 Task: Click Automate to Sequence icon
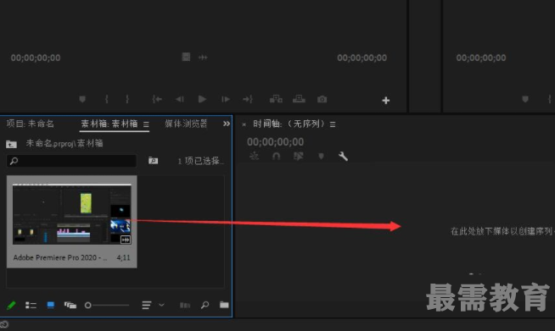coord(185,306)
